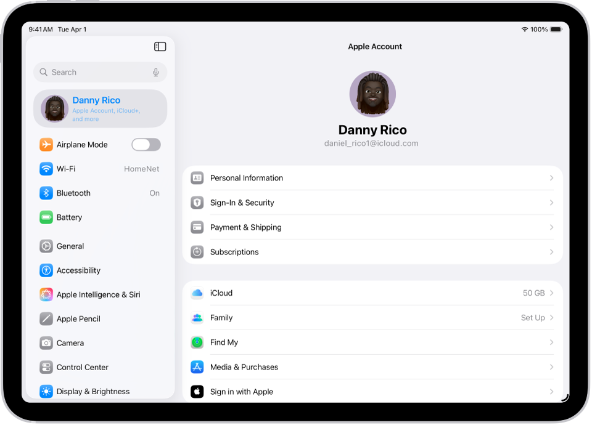Viewport: 592px width, 425px height.
Task: Select the Apple Intelligence & Siri icon
Action: tap(46, 294)
